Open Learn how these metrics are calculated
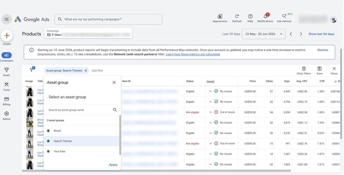The width and height of the screenshot is (344, 175). (x=193, y=54)
